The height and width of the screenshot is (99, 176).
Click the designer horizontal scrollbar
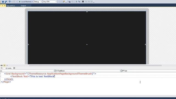tap(95, 65)
